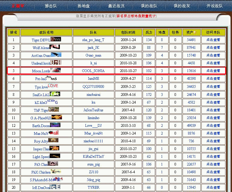Go to the 我的战队 tab
The width and height of the screenshot is (232, 192).
click(149, 6)
